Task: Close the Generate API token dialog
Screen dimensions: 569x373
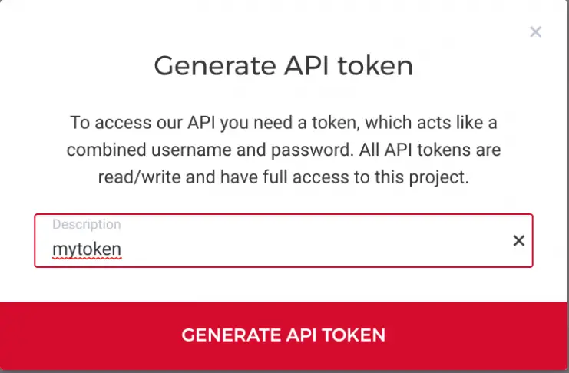Action: tap(536, 32)
